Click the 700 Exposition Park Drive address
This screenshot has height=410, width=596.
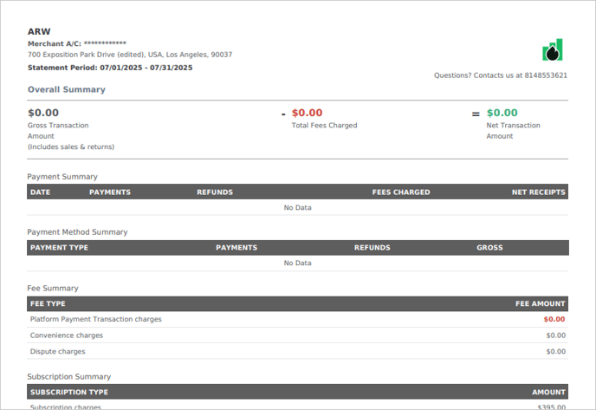[130, 55]
